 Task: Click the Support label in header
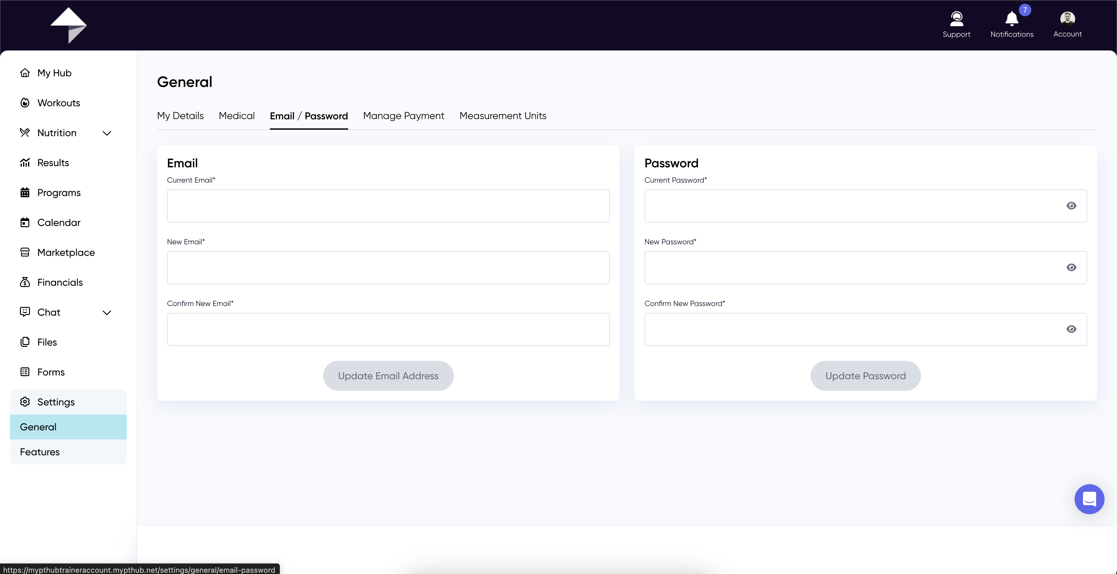point(956,34)
